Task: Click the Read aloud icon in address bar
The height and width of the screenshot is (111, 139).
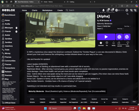Action: pos(112,6)
